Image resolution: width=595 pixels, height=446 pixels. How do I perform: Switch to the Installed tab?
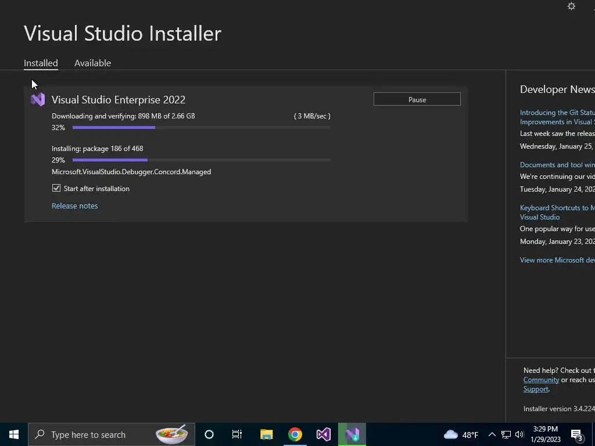pyautogui.click(x=41, y=63)
